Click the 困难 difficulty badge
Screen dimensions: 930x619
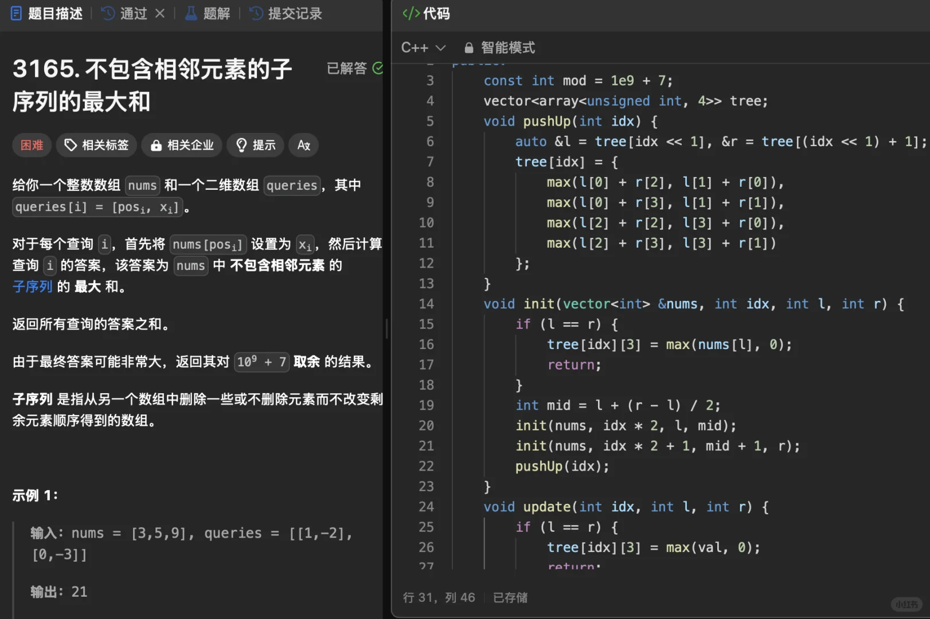click(x=32, y=145)
